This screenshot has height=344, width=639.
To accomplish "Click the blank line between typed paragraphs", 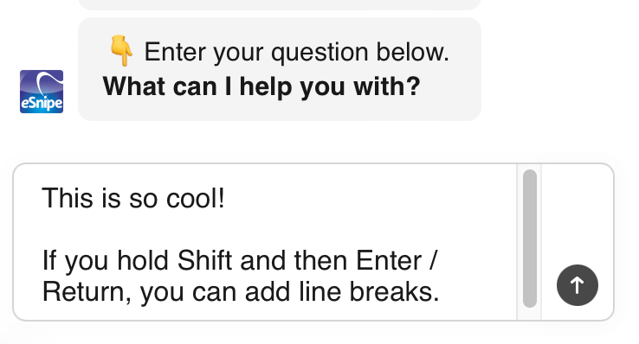I will (241, 229).
